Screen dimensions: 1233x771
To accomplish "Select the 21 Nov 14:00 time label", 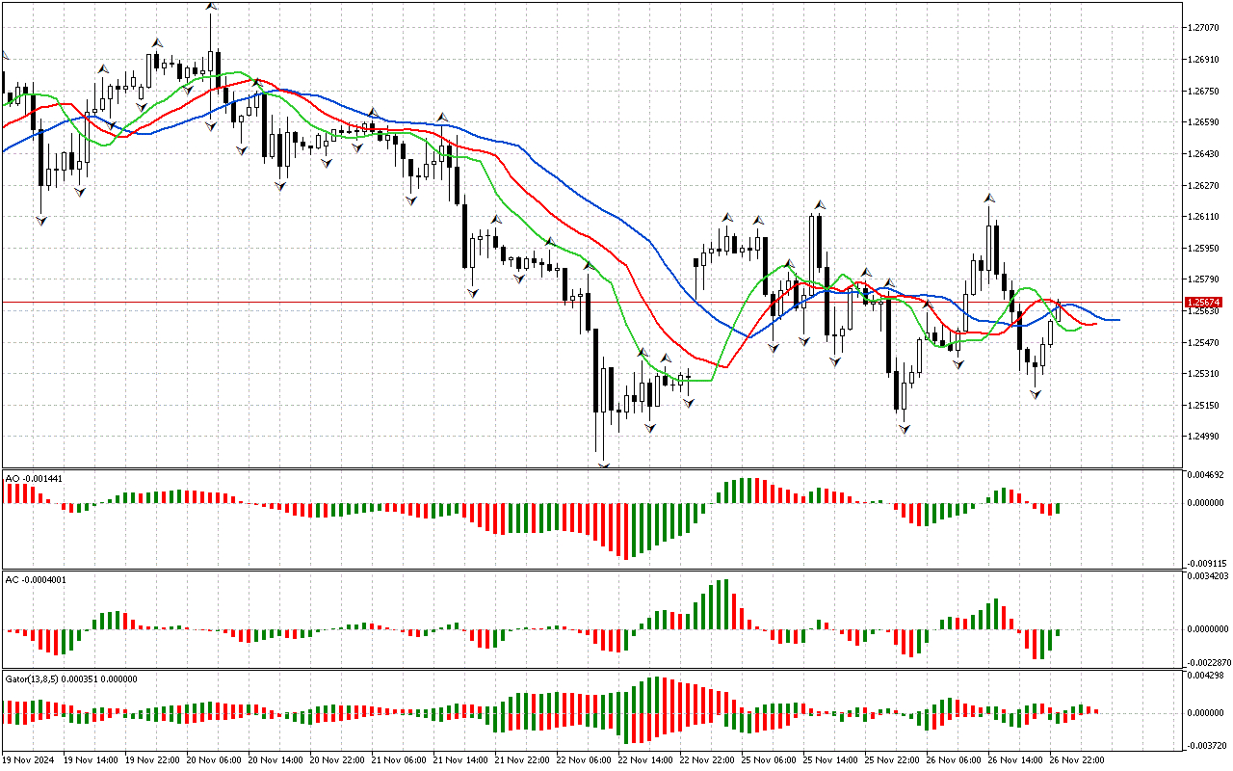I will pyautogui.click(x=460, y=760).
